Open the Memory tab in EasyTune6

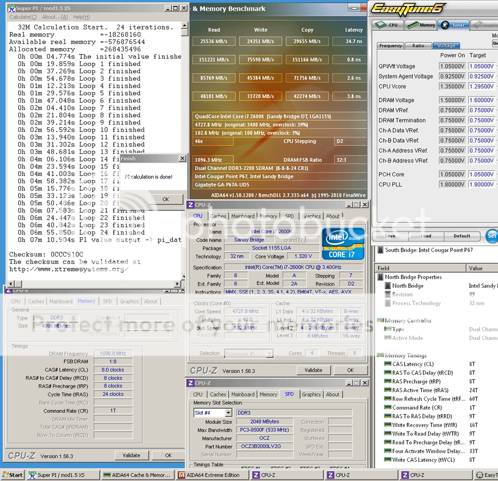(x=421, y=25)
